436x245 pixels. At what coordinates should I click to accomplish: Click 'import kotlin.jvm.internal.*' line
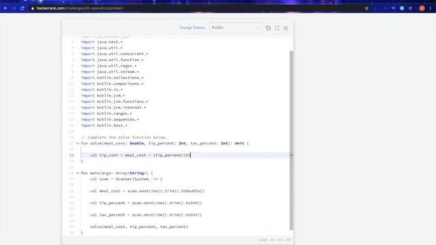114,108
